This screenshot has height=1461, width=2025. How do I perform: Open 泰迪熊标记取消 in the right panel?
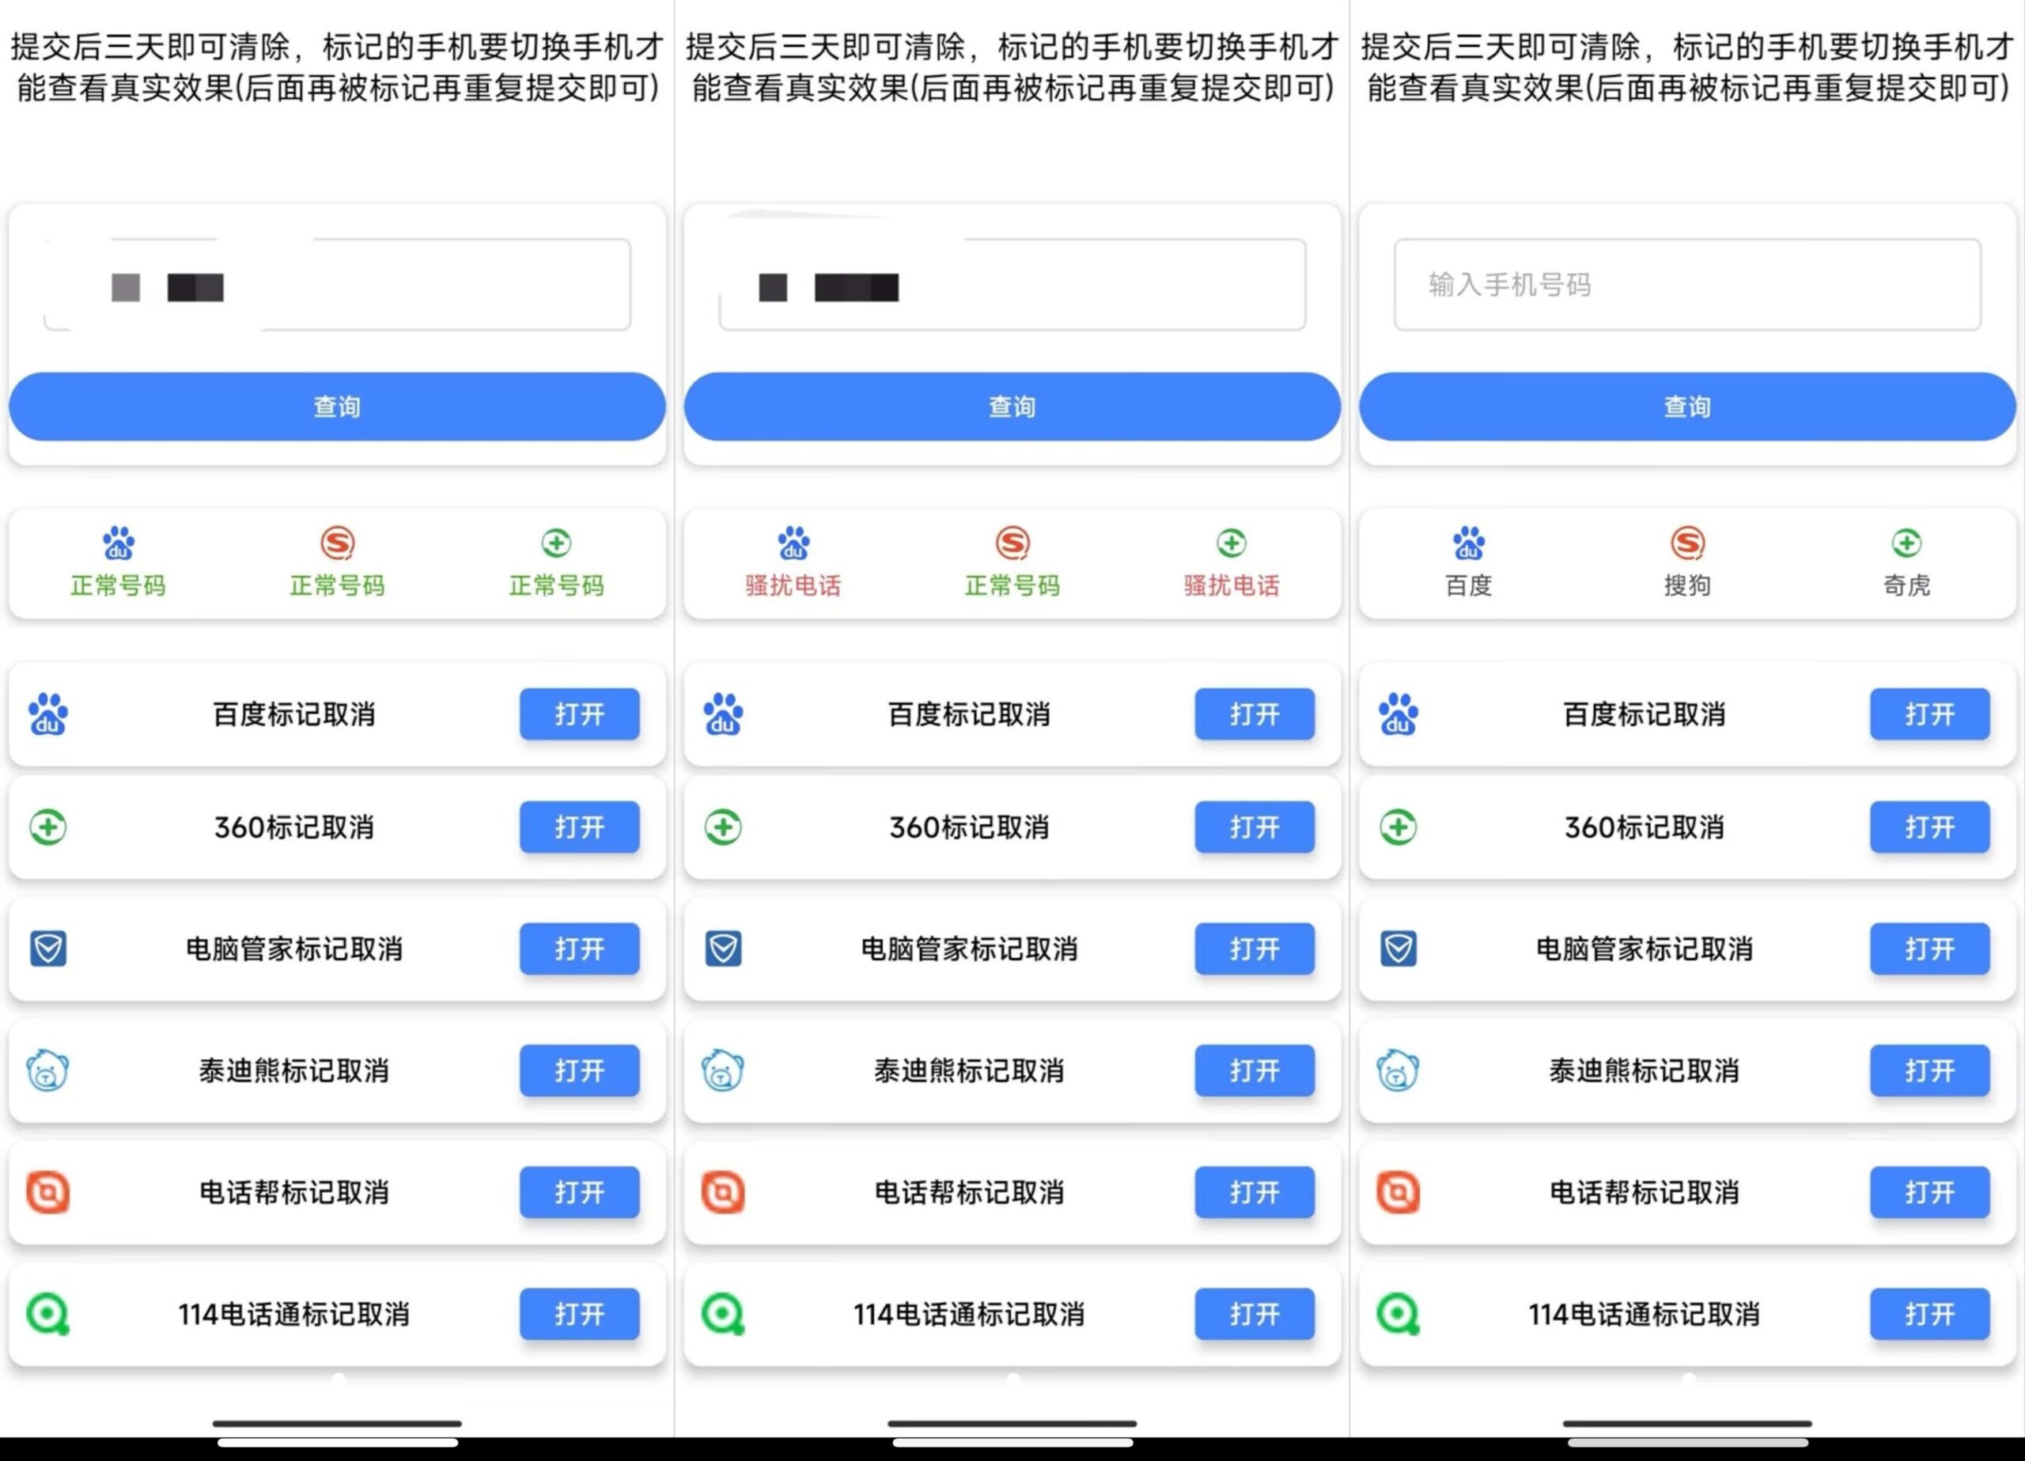click(x=1929, y=1070)
